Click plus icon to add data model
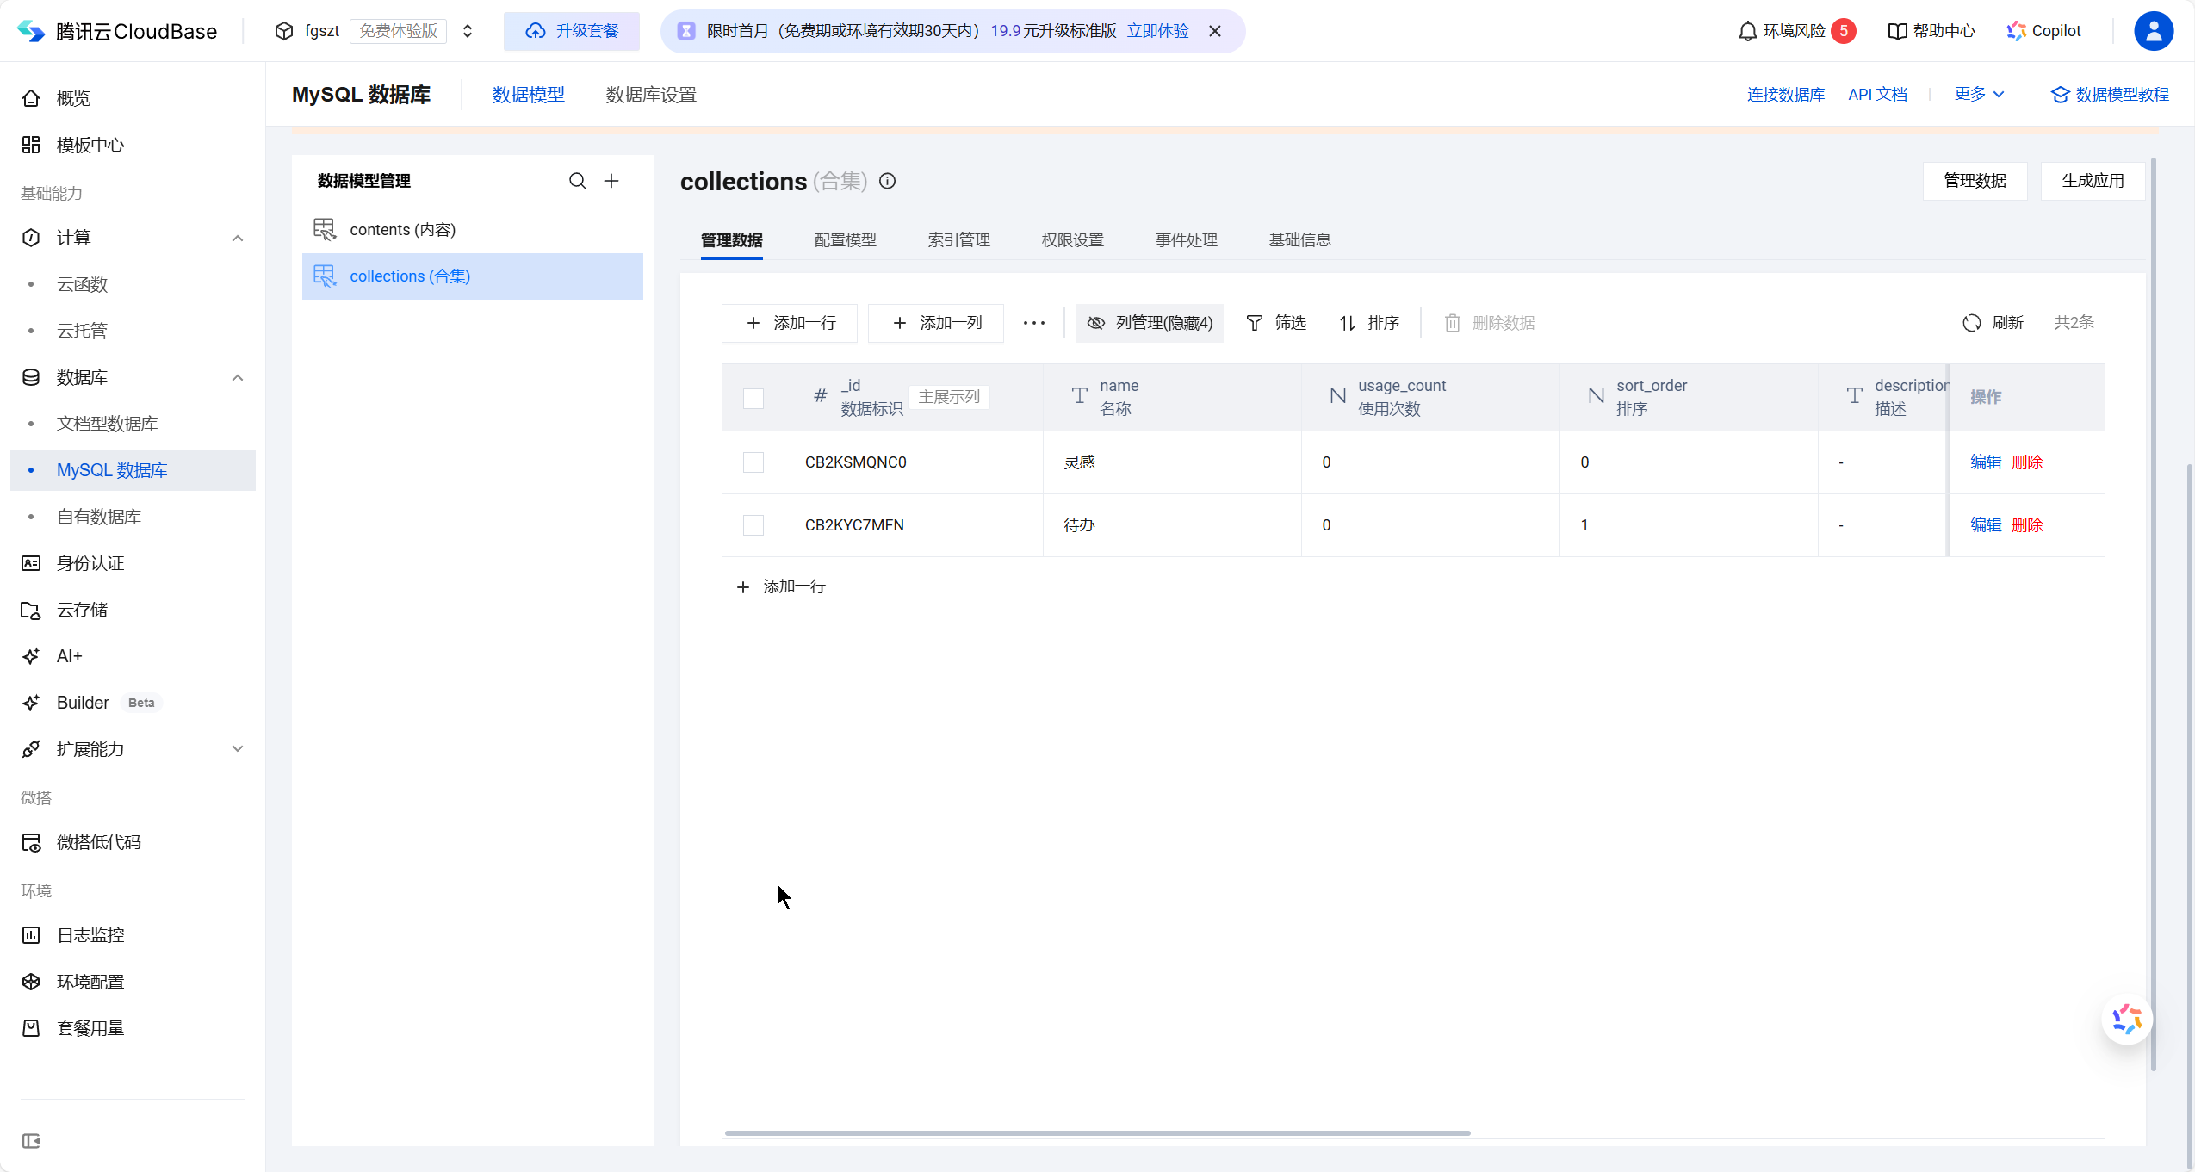Image resolution: width=2195 pixels, height=1172 pixels. [611, 181]
